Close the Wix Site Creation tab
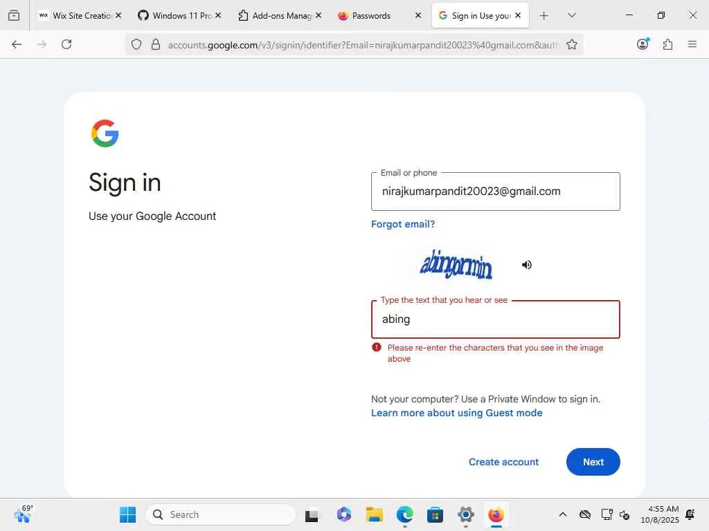This screenshot has width=709, height=531. [x=118, y=15]
